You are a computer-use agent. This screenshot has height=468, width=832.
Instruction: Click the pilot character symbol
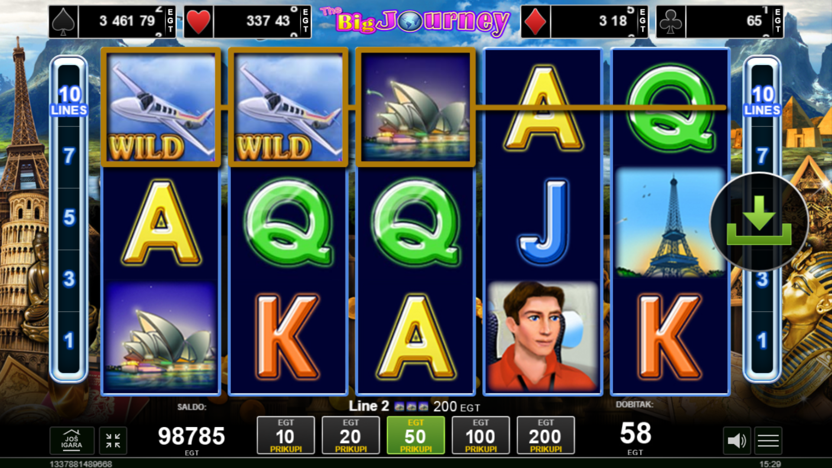(543, 337)
